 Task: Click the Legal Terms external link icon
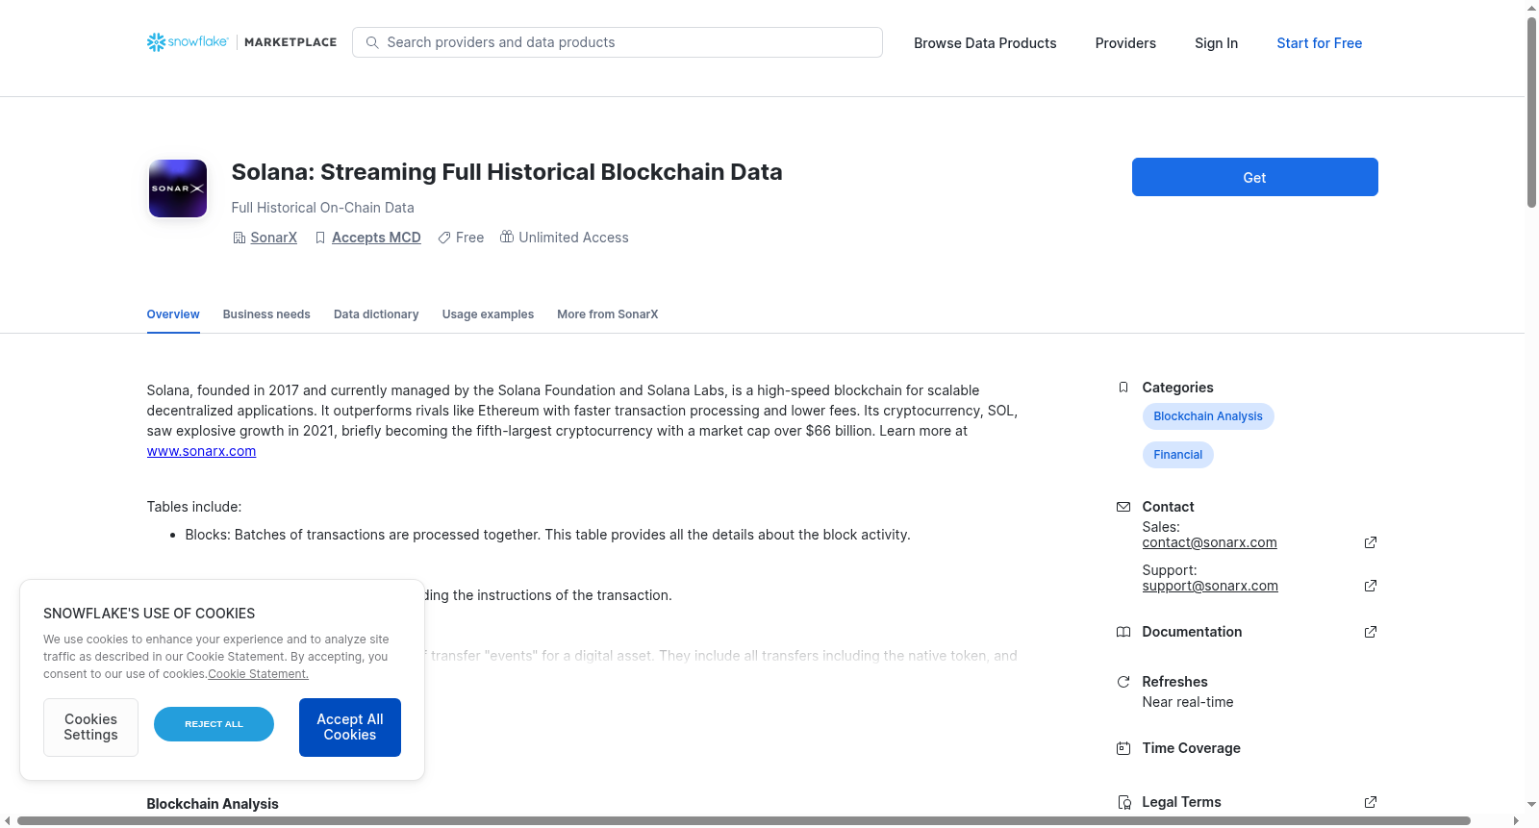[x=1371, y=802]
